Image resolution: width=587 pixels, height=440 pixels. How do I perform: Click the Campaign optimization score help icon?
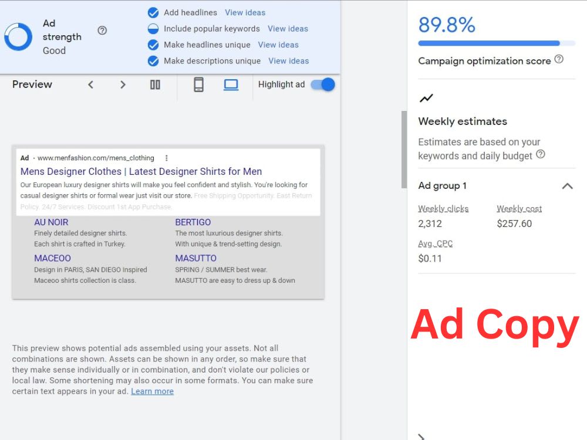pos(559,59)
